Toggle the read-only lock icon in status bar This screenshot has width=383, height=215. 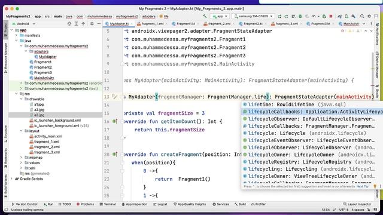pyautogui.click(x=369, y=210)
